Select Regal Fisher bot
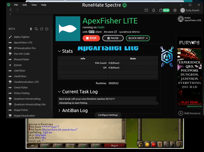The image size is (204, 152). pos(21,110)
